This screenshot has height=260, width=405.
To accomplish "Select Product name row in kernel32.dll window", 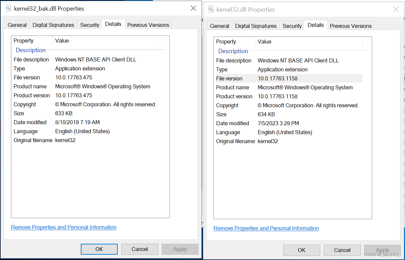I will click(x=288, y=87).
